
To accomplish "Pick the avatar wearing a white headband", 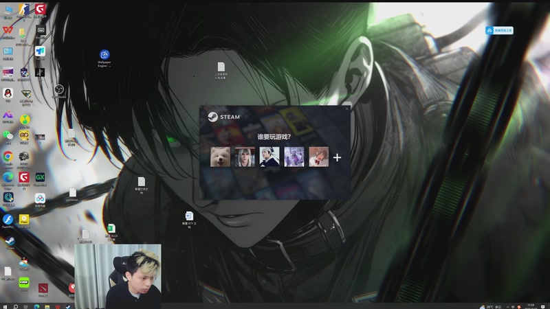I will (269, 157).
